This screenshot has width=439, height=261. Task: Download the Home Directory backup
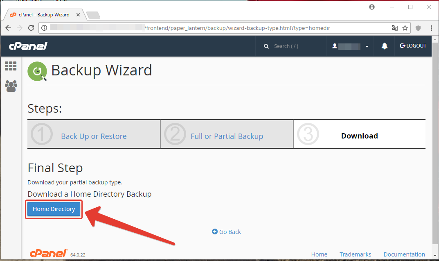(x=54, y=209)
